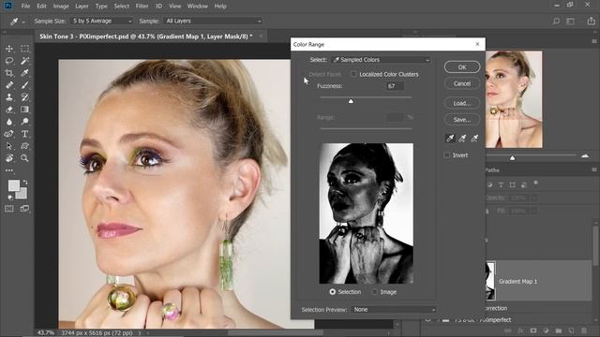Choose the plain Eyedropper in Color Range
Screen dimensions: 600x337
[450, 139]
